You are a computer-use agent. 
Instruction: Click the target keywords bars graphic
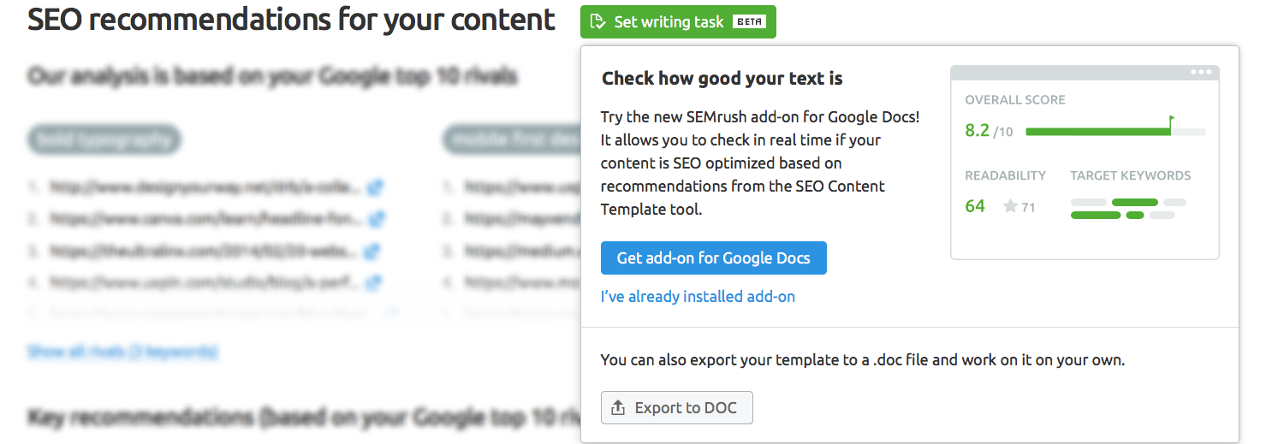pos(1128,209)
